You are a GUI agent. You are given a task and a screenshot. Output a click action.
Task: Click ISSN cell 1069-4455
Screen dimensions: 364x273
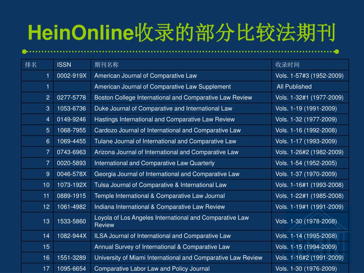[x=71, y=141]
